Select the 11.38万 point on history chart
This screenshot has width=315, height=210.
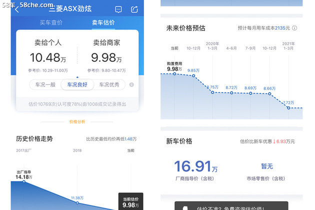(77, 203)
